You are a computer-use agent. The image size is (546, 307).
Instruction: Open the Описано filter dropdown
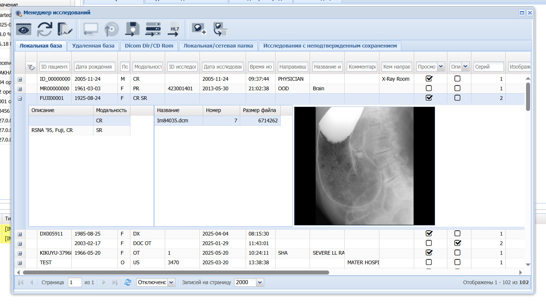click(x=465, y=67)
